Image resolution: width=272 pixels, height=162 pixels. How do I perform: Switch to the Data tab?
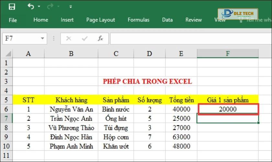pos(167,20)
